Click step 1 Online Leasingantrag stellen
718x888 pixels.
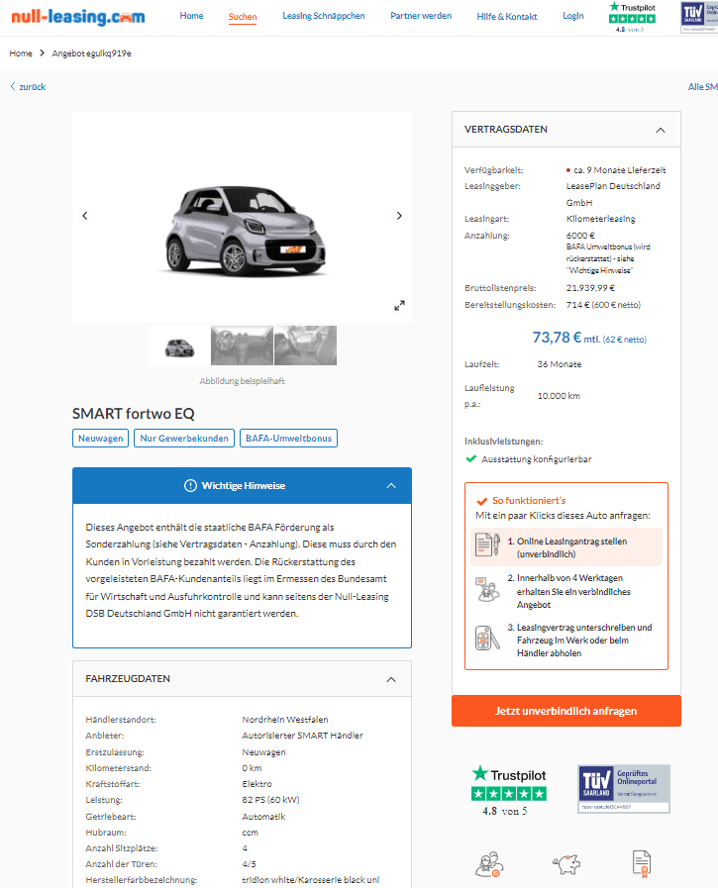click(x=566, y=547)
